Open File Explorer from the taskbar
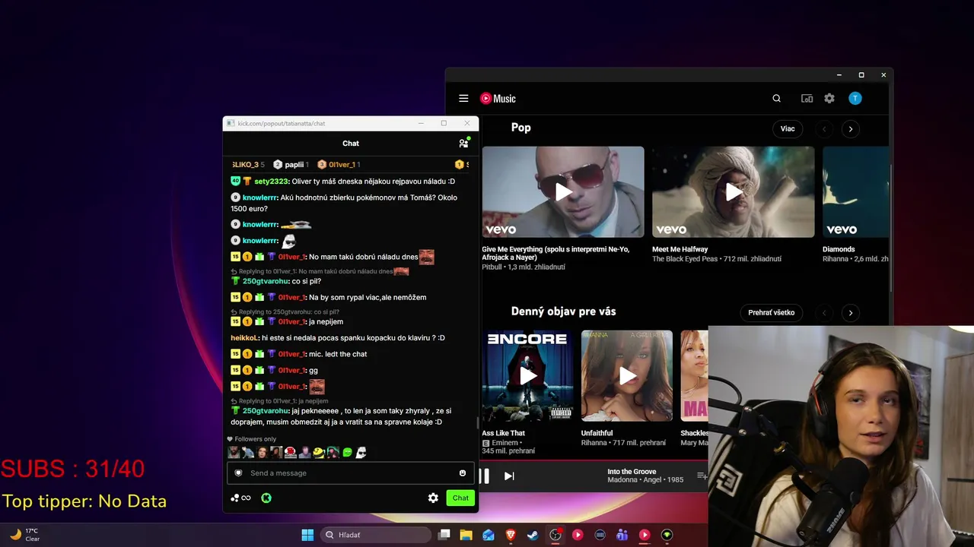Image resolution: width=974 pixels, height=547 pixels. [x=466, y=535]
